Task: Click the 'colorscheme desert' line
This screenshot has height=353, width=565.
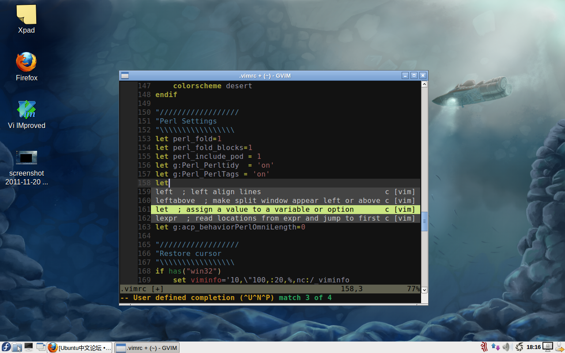Action: (212, 86)
